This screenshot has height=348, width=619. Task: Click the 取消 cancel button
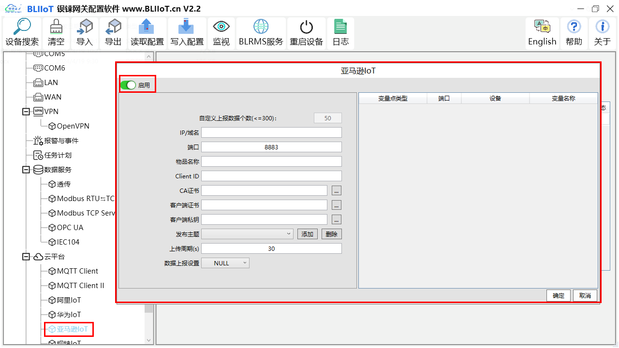pos(585,296)
